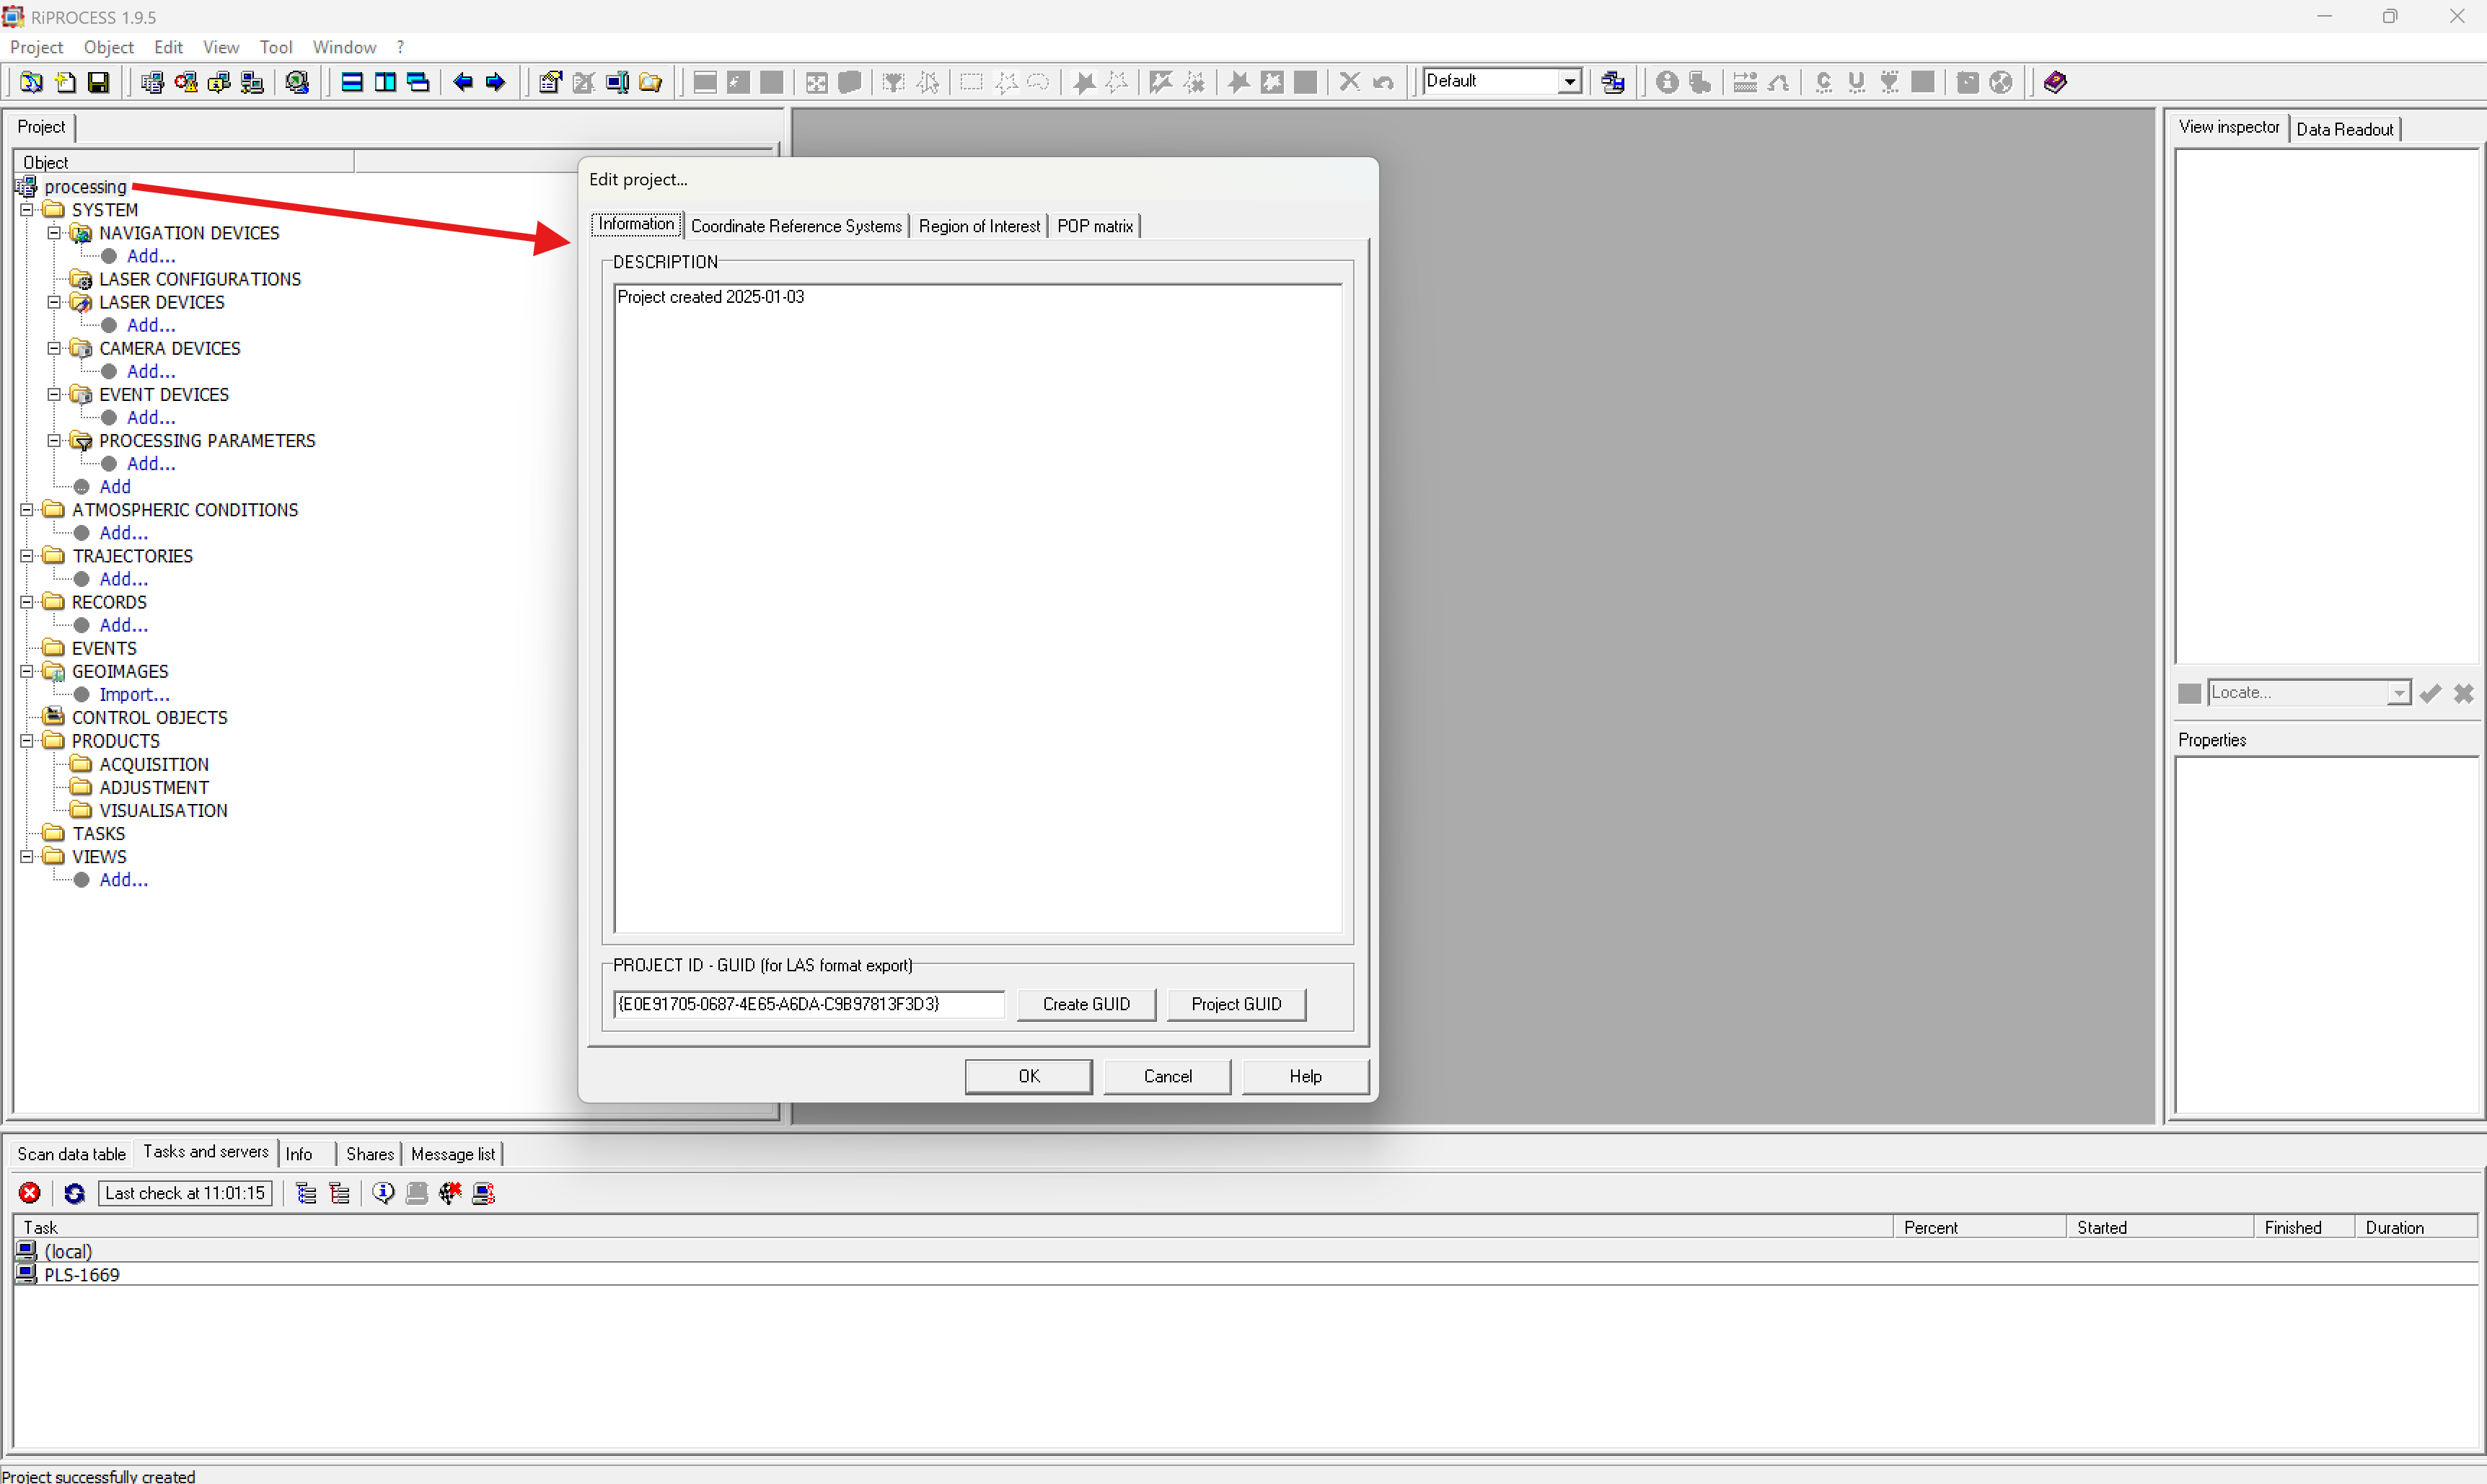
Task: Click the save project floppy disk icon
Action: click(98, 82)
